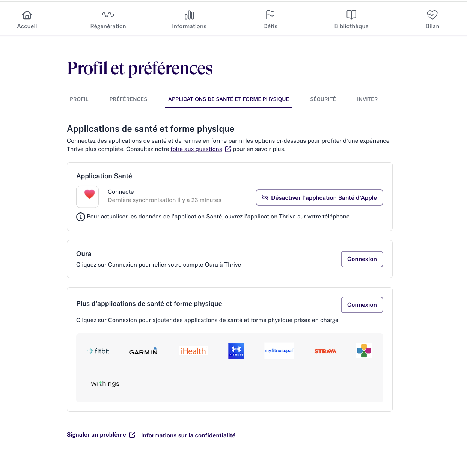Click the info icon beside actualiser message
The width and height of the screenshot is (467, 449).
click(x=81, y=217)
